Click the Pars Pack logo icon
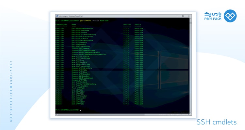 [x=230, y=16]
